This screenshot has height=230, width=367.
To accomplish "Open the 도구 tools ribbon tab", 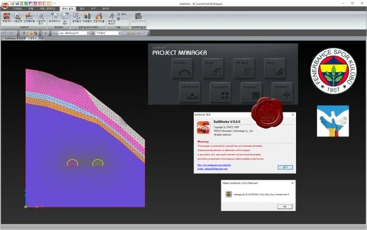I will click(x=94, y=9).
